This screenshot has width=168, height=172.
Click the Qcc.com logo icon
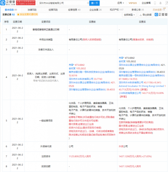(3, 3)
